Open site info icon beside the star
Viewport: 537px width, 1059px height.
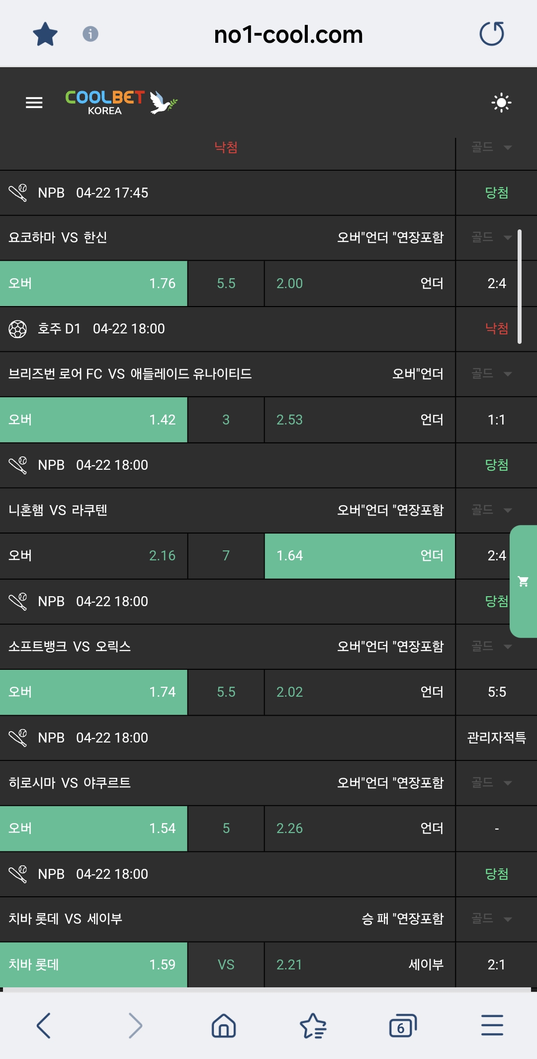(90, 34)
